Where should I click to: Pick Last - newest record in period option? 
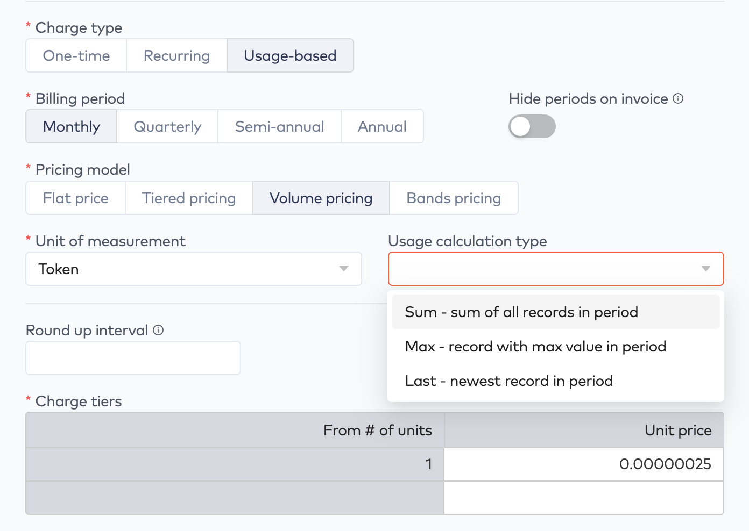[556, 381]
